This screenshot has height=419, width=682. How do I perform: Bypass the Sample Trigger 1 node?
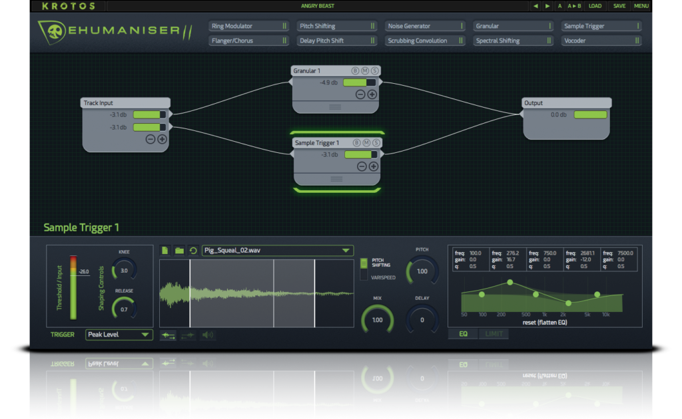(x=356, y=143)
